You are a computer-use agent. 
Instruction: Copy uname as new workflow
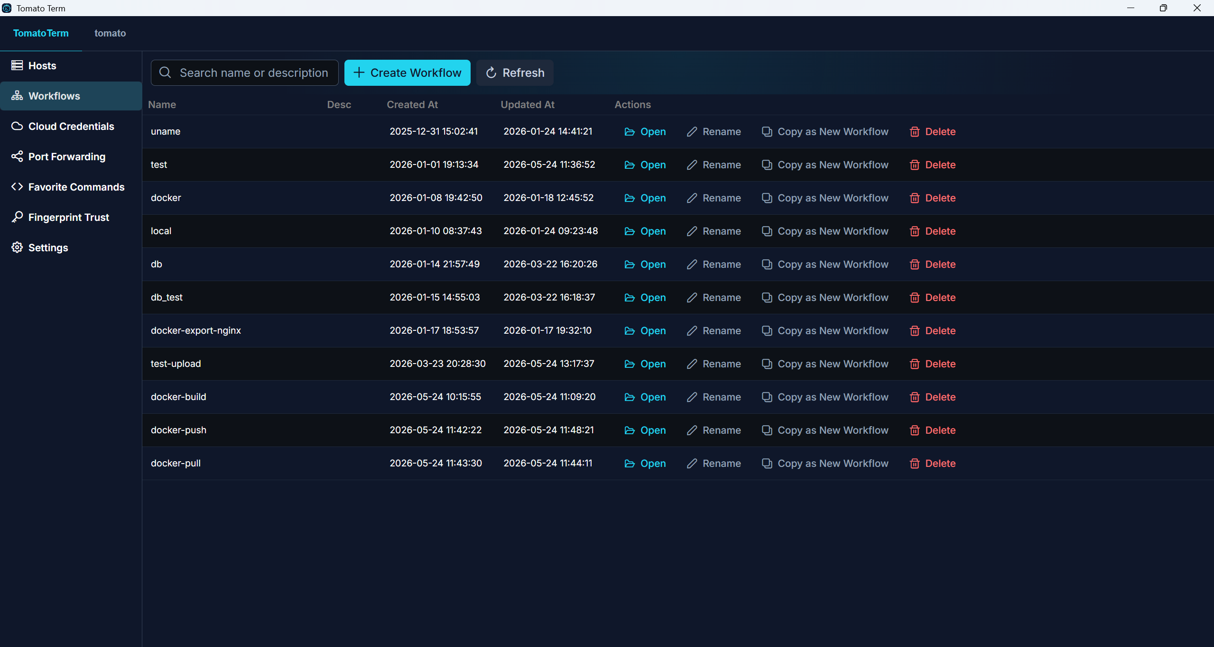click(x=825, y=132)
